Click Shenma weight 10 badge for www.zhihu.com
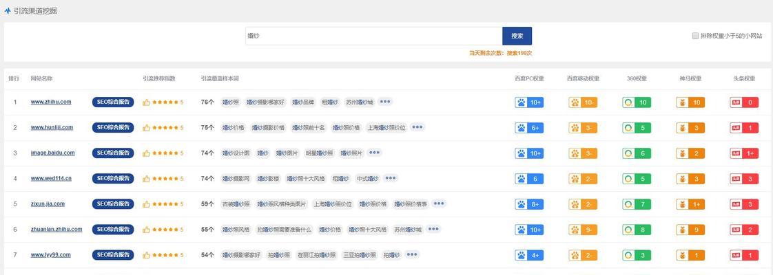Screen dimensions: 773x275 pyautogui.click(x=690, y=102)
